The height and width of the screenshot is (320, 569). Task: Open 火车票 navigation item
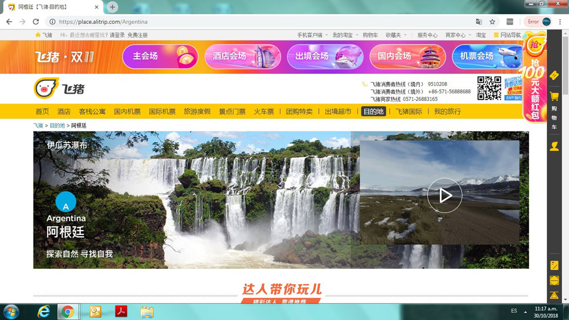click(x=263, y=112)
